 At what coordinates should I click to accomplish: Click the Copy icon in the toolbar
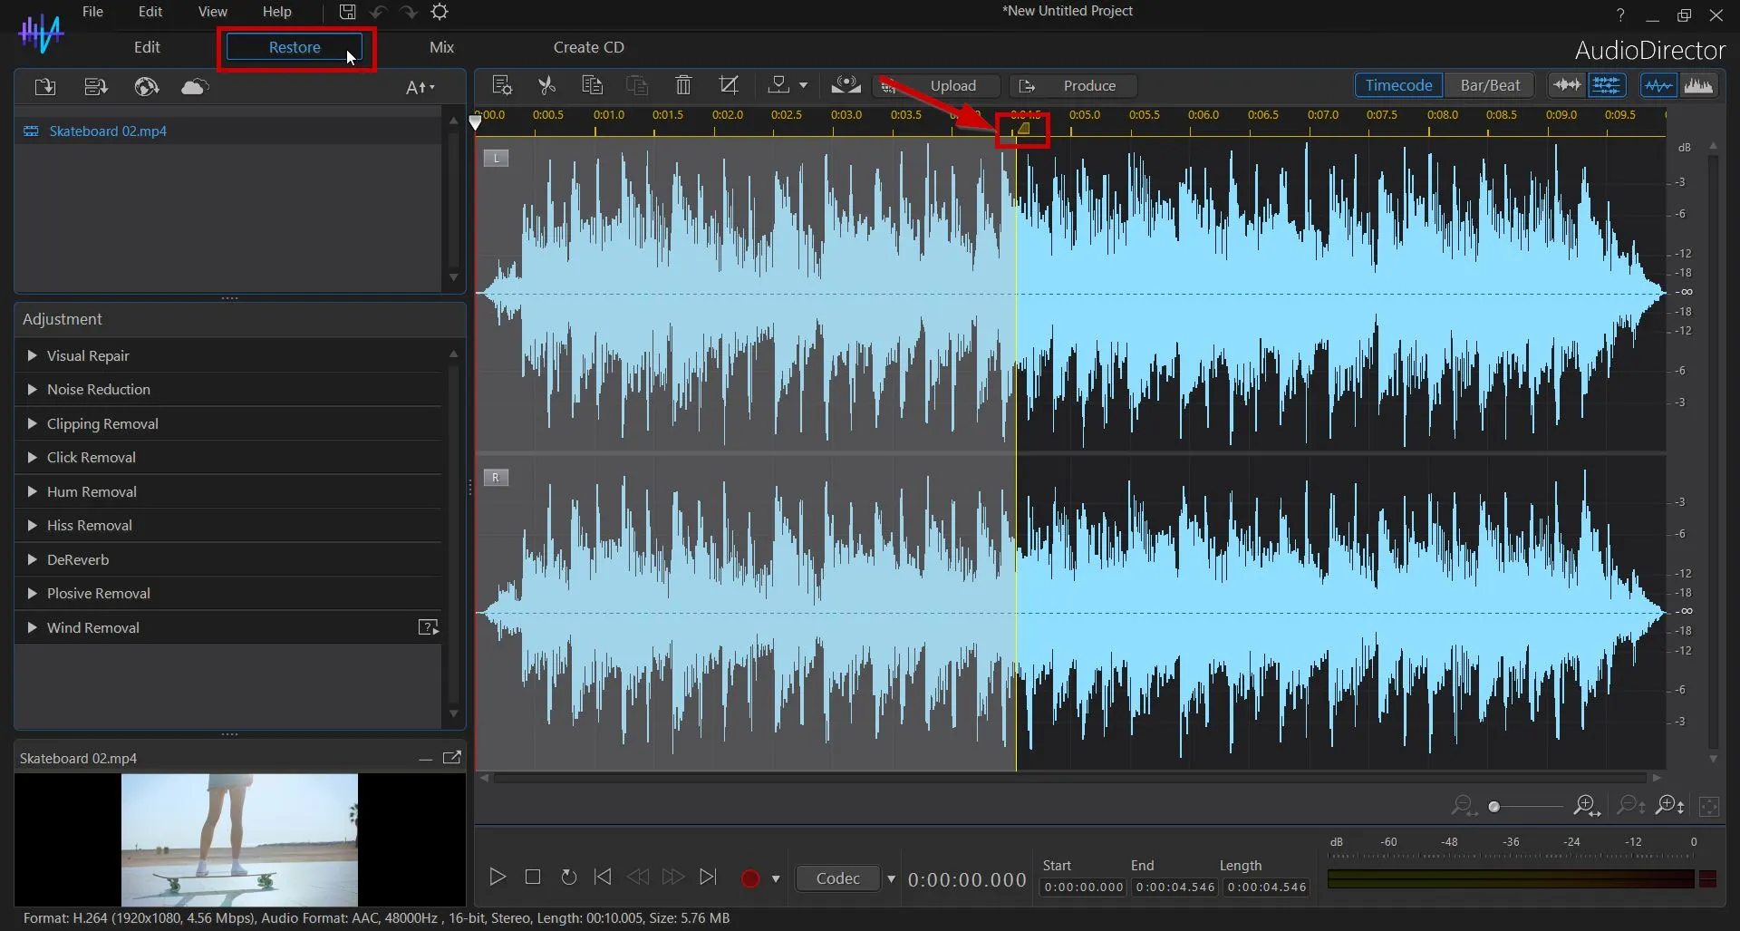592,84
